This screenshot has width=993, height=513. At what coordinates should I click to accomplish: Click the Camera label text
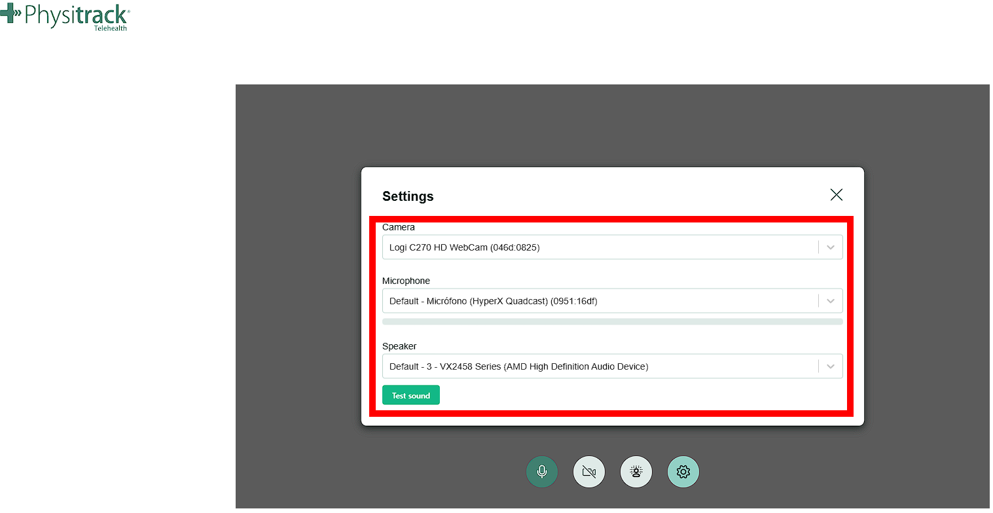tap(399, 227)
